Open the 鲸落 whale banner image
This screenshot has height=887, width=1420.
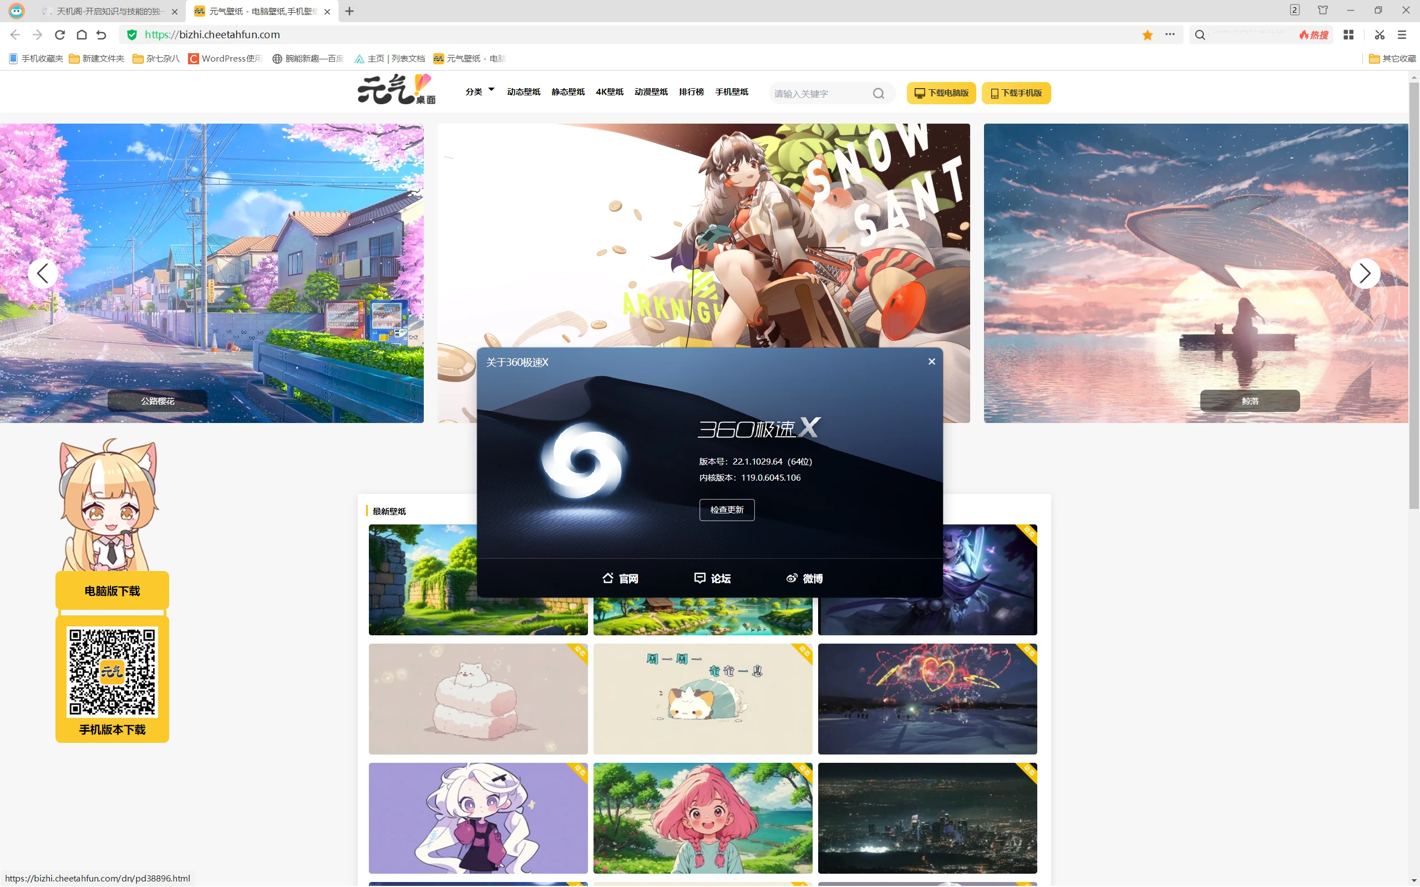click(x=1196, y=273)
